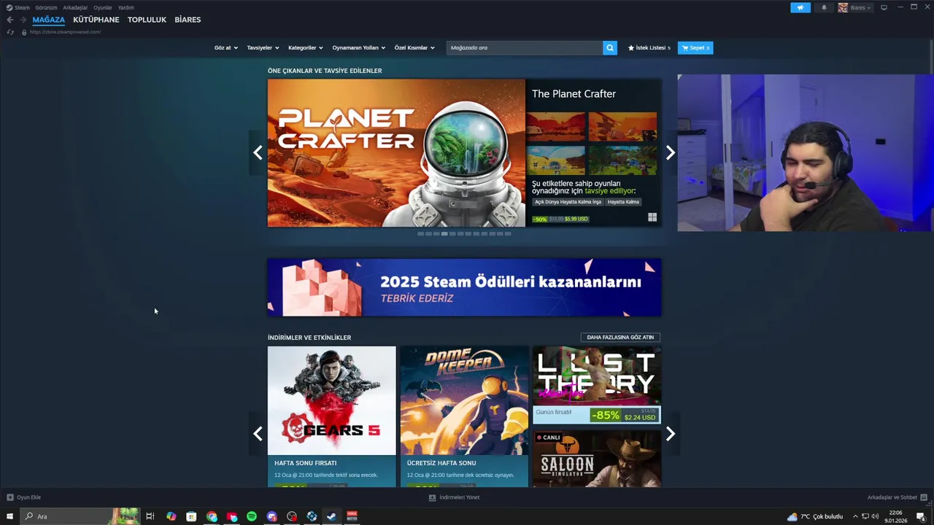This screenshot has height=525, width=934.
Task: Show previous featured game in carousel
Action: (x=258, y=152)
